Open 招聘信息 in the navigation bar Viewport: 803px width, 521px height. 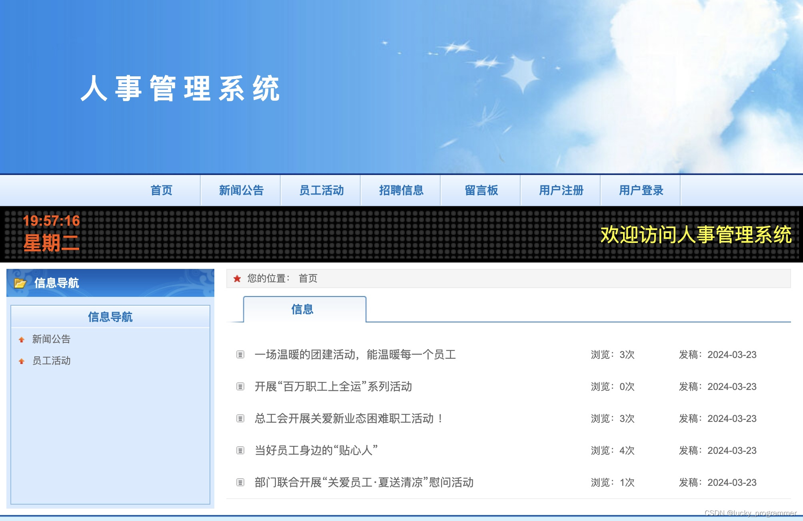pyautogui.click(x=401, y=190)
